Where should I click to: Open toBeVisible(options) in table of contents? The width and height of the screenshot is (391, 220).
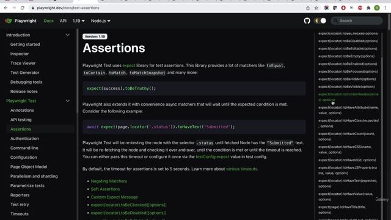[346, 87]
